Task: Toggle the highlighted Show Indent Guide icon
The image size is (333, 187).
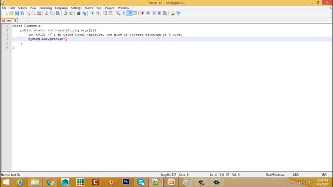Action: tap(130, 14)
